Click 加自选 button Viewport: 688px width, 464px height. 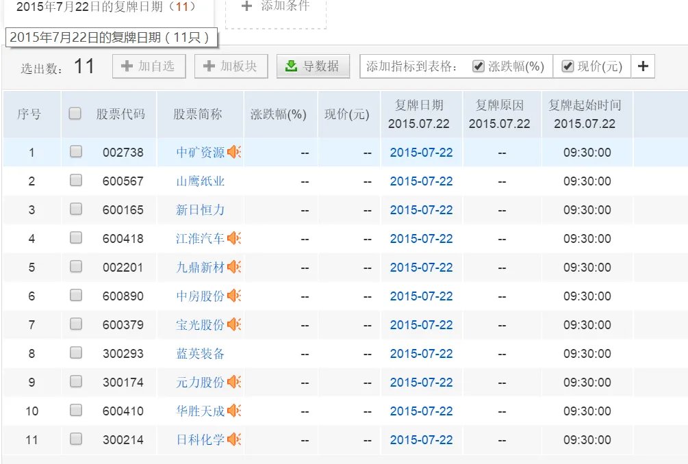click(147, 66)
